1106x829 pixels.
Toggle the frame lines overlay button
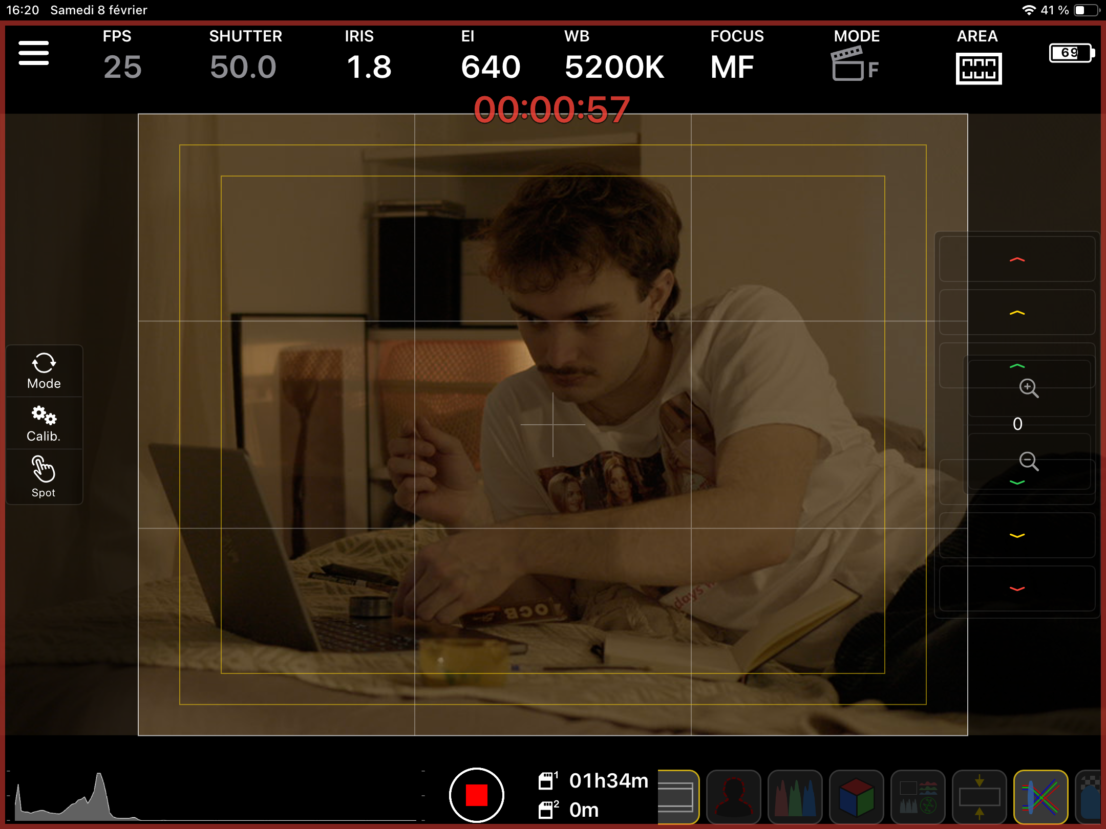pyautogui.click(x=677, y=797)
